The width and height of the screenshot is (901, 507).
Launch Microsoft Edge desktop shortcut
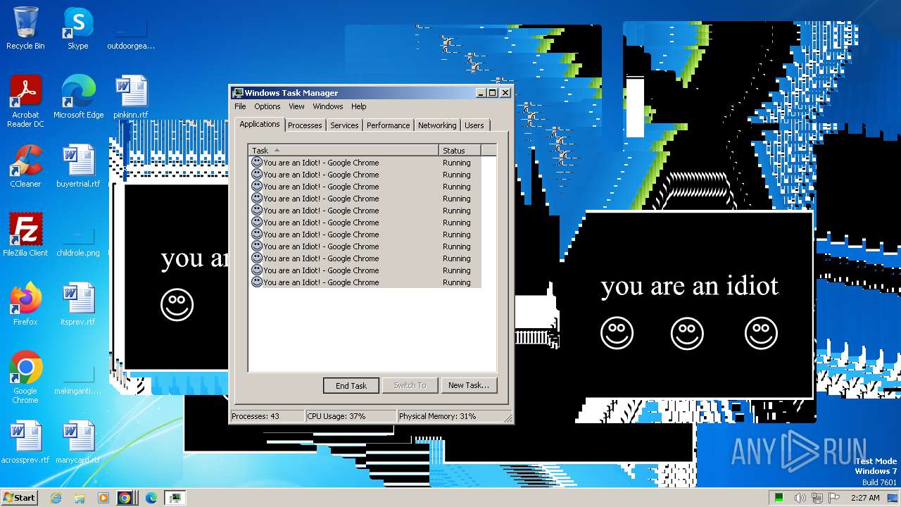[78, 98]
